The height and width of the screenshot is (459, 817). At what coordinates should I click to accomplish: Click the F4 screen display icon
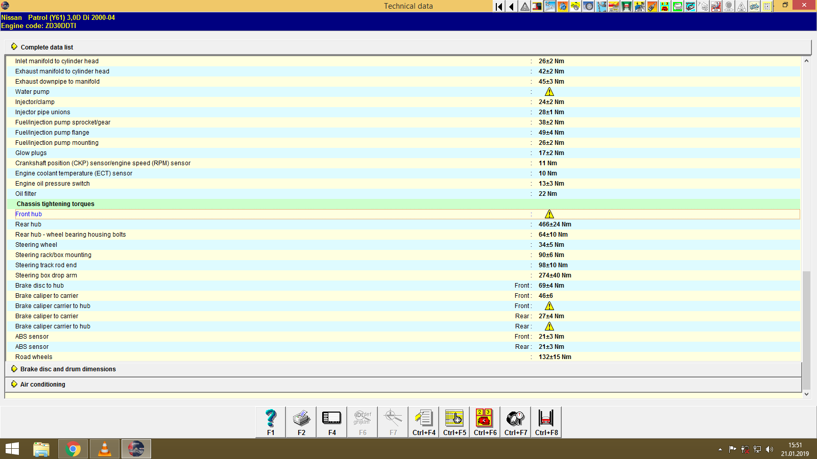pyautogui.click(x=331, y=421)
